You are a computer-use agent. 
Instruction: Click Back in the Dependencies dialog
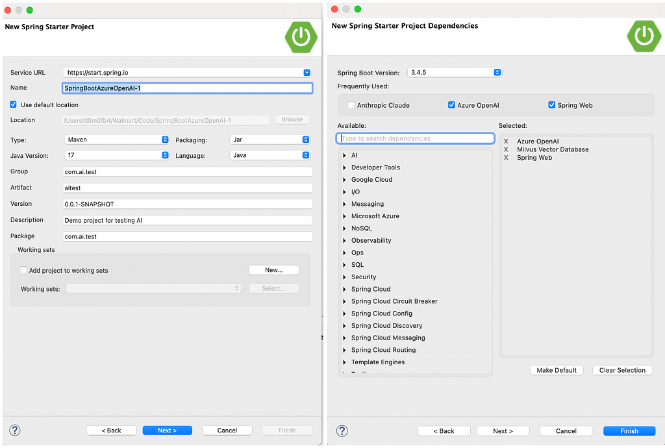click(444, 431)
